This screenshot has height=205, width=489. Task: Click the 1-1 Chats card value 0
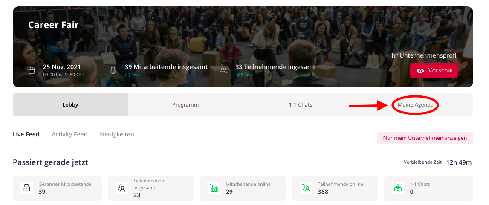[412, 192]
